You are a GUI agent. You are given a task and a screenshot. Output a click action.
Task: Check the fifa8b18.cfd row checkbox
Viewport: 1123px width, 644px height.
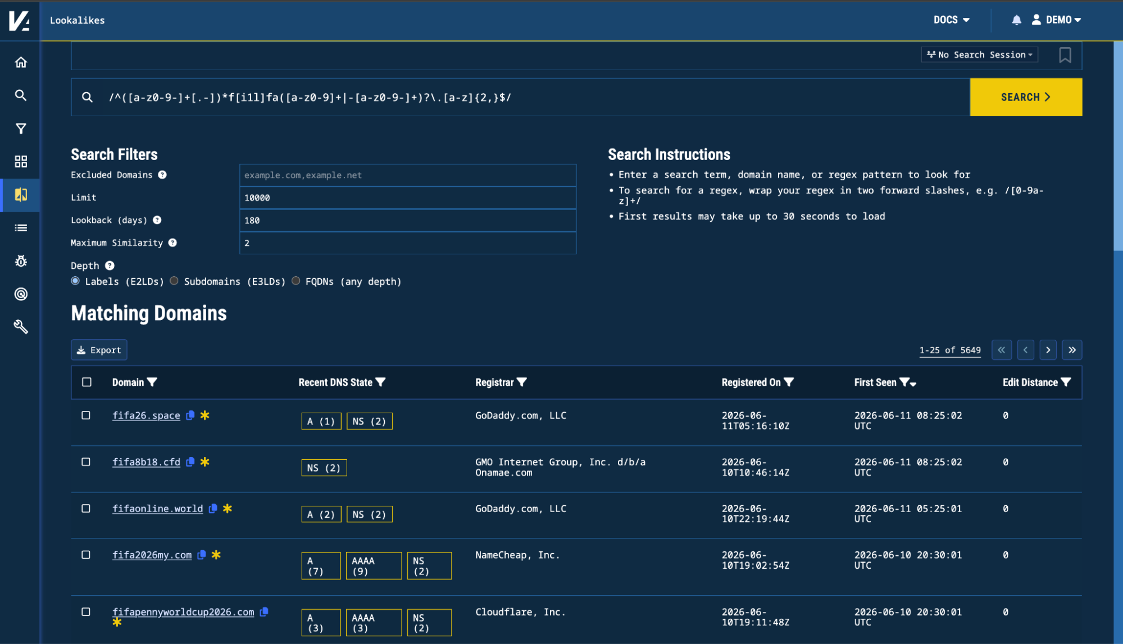(86, 462)
